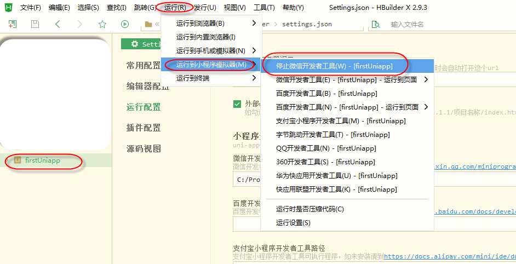Open the baidu.com docs link
The width and height of the screenshot is (516, 264).
(475, 211)
